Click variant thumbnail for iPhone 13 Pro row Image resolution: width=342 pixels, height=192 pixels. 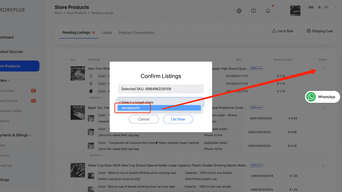pos(91,132)
